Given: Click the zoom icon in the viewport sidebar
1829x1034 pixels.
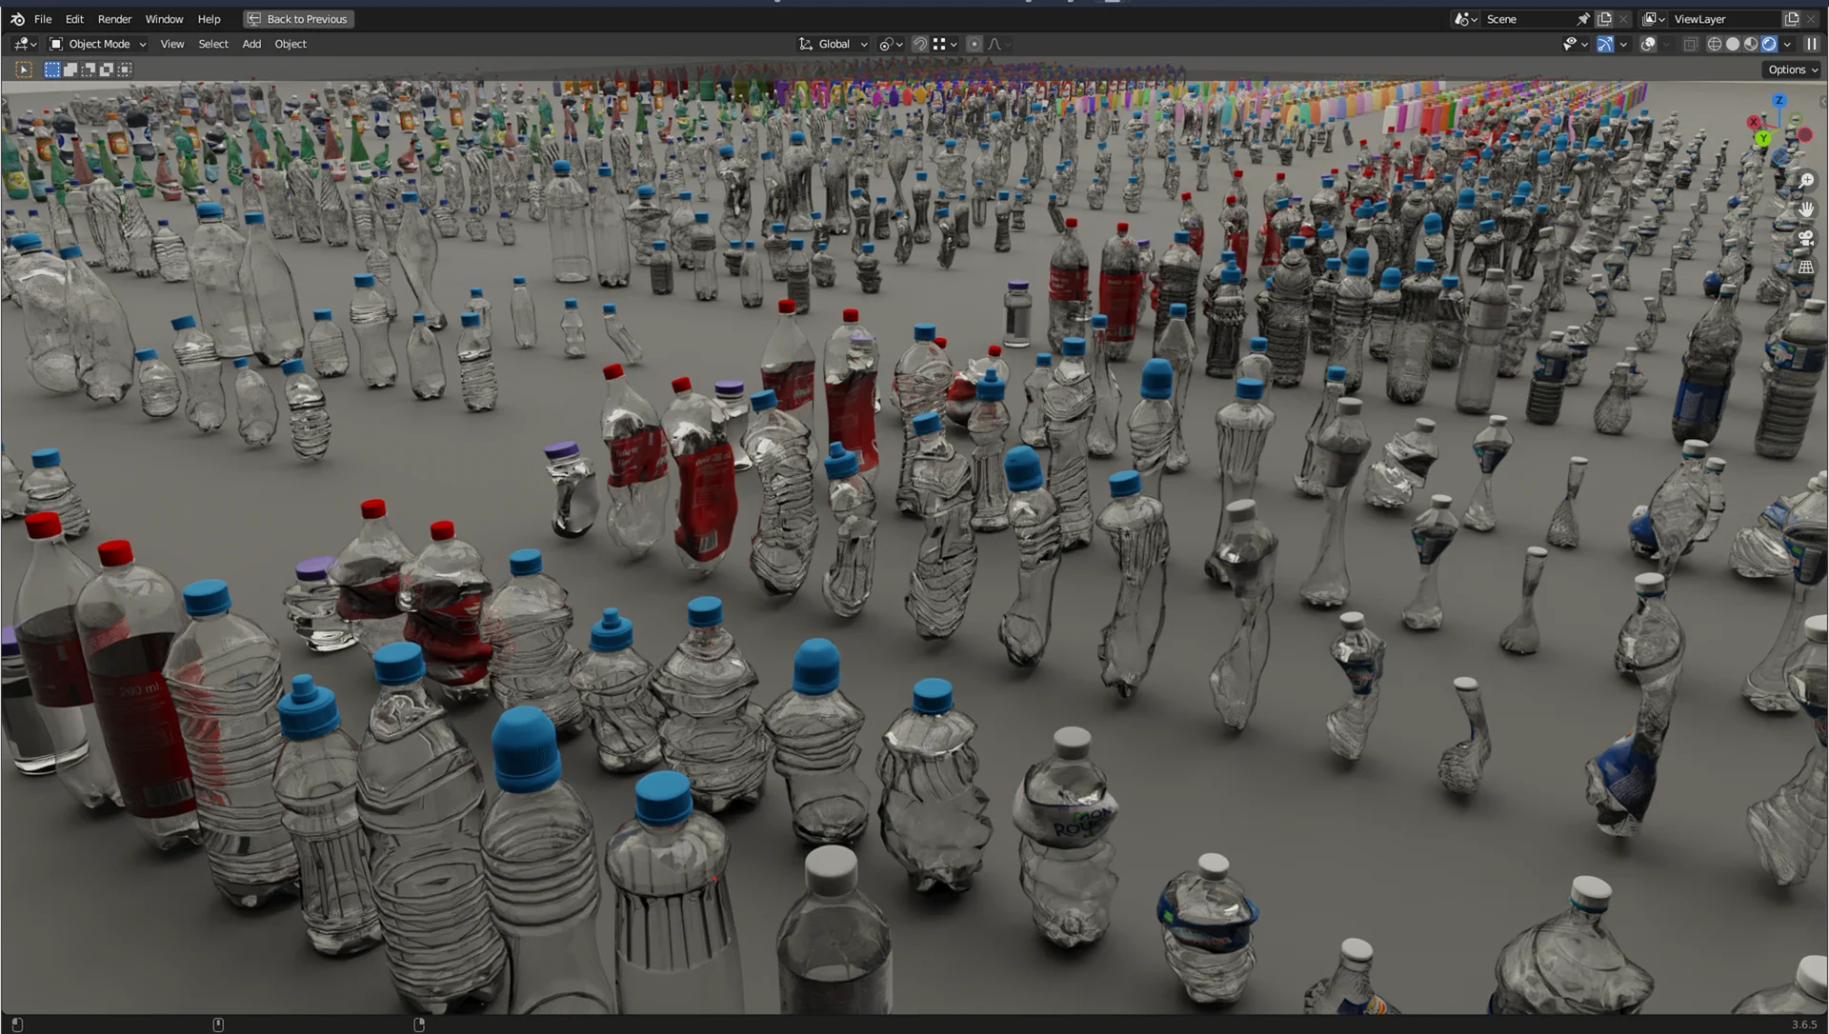Looking at the screenshot, I should coord(1807,180).
